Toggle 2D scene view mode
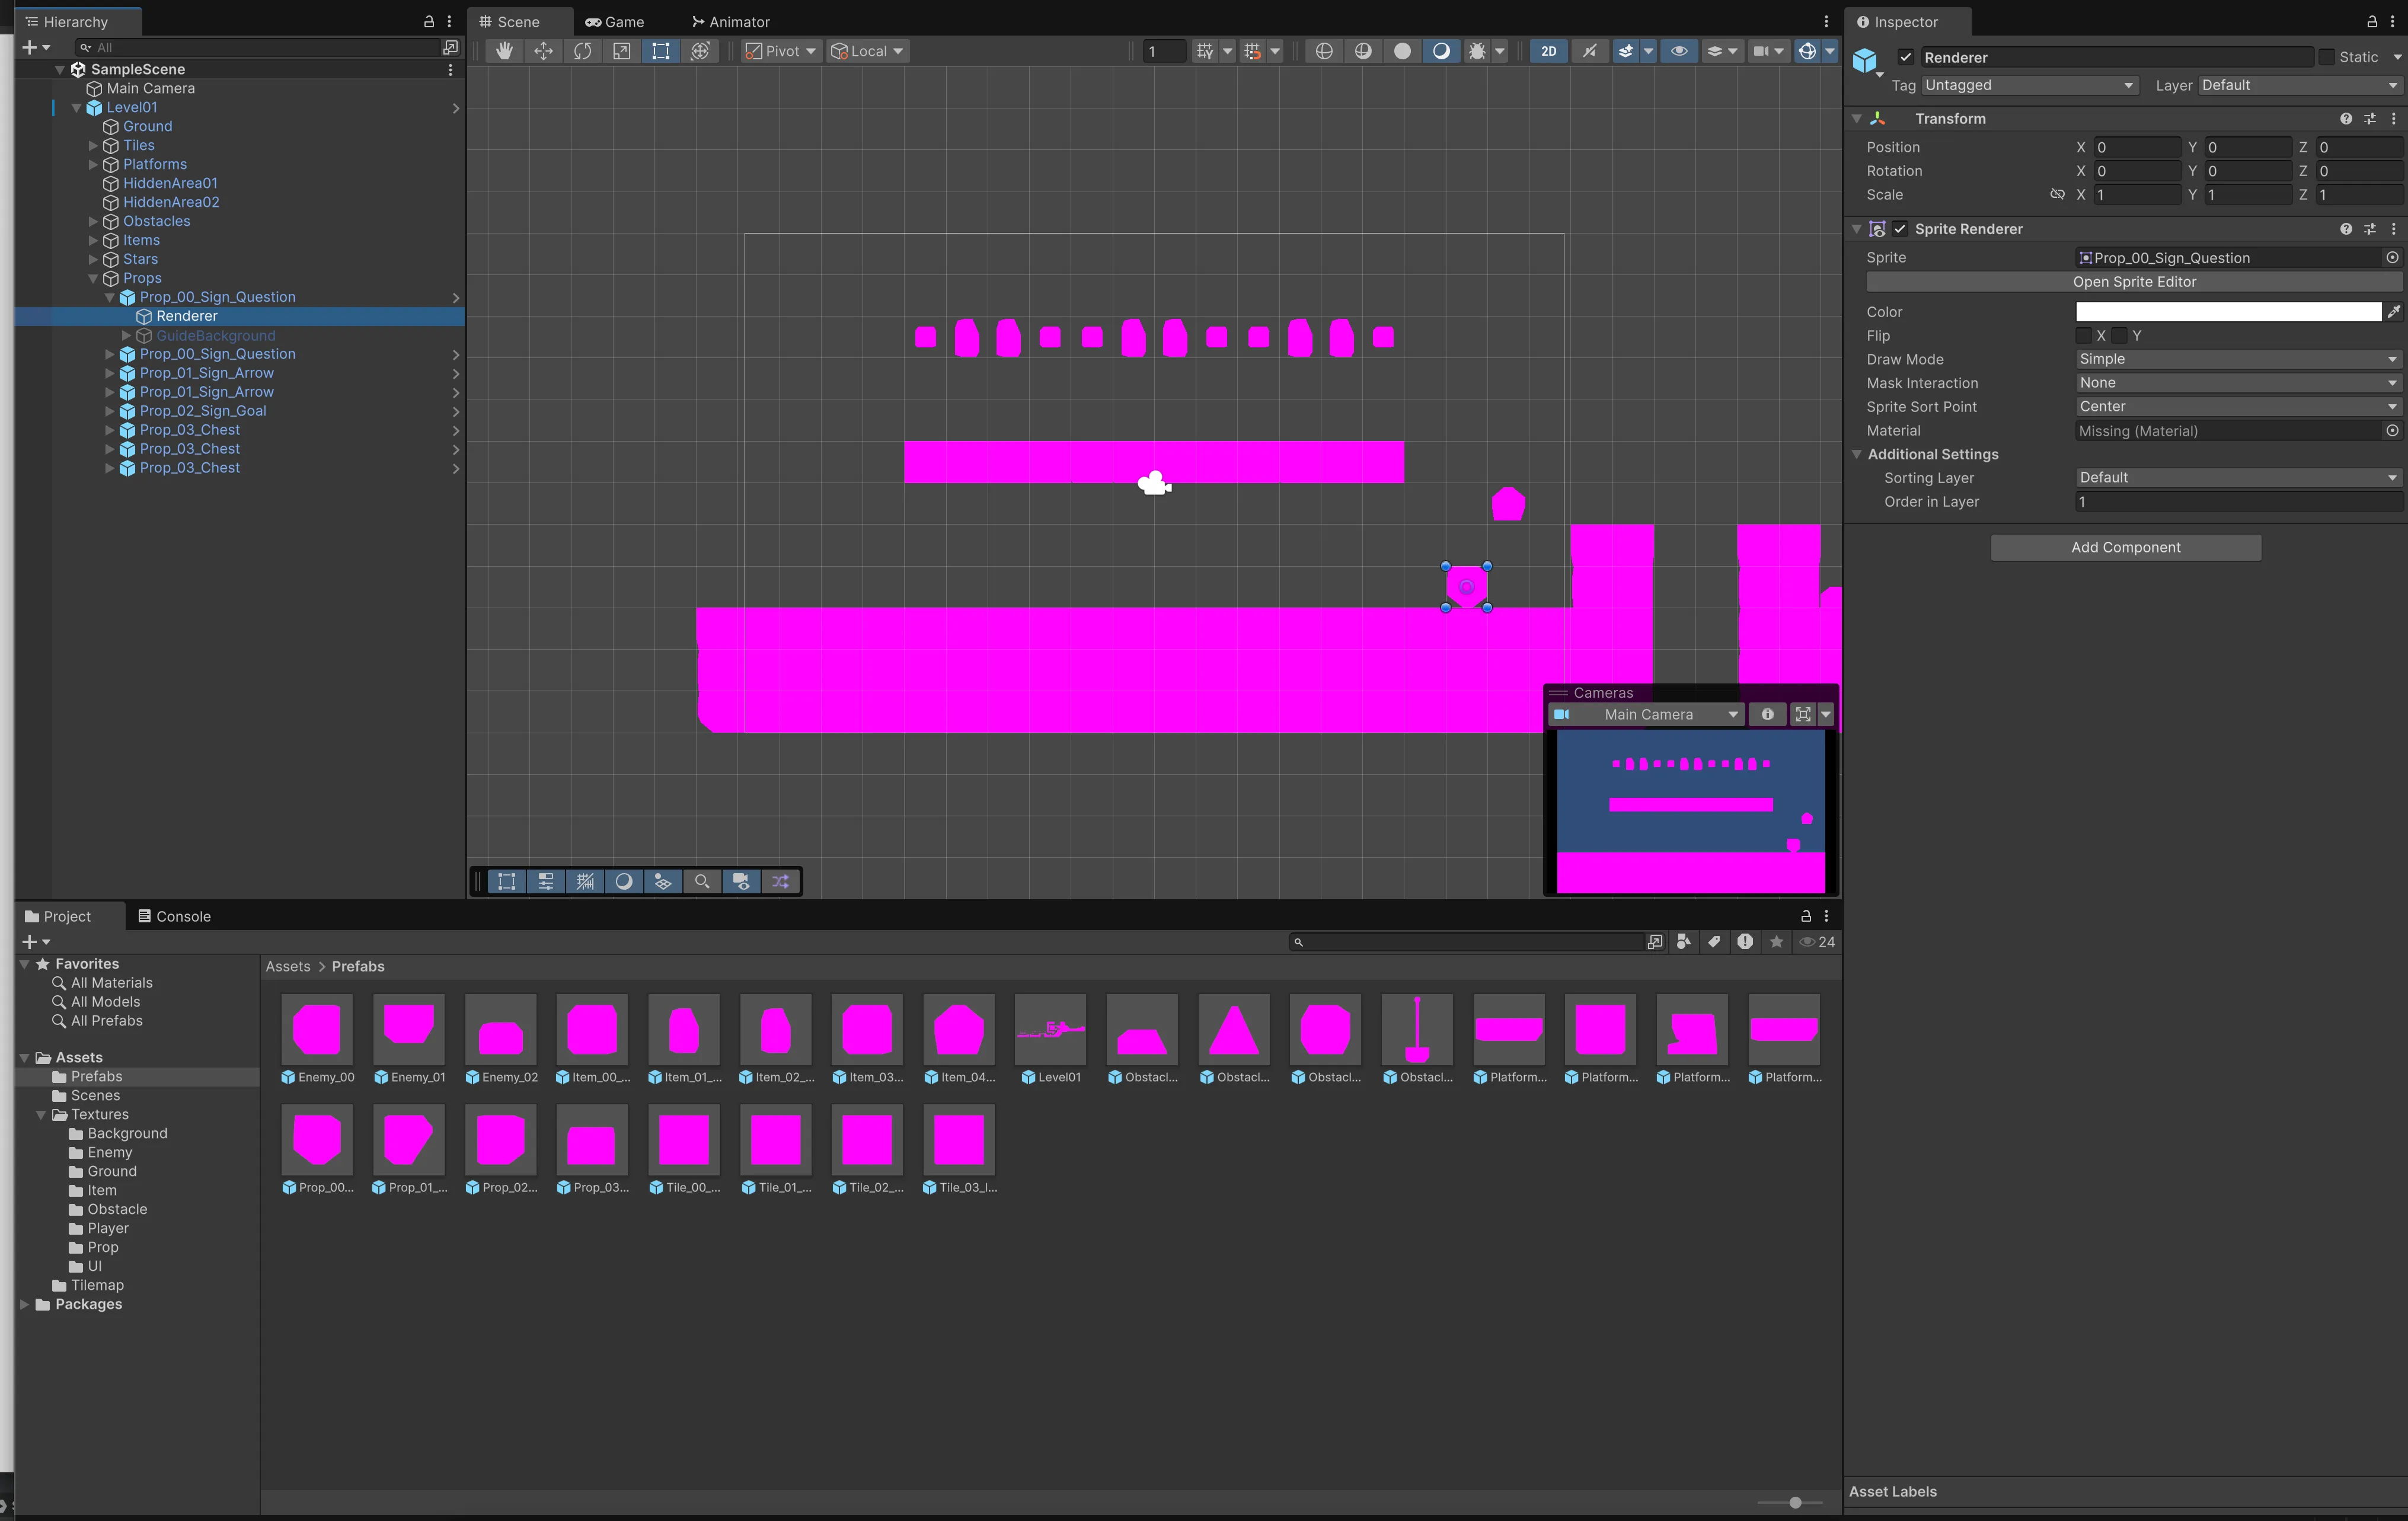 [x=1548, y=51]
